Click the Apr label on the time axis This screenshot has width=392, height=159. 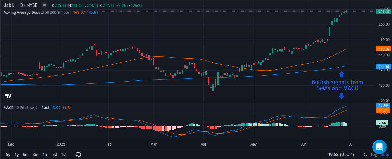[x=204, y=144]
